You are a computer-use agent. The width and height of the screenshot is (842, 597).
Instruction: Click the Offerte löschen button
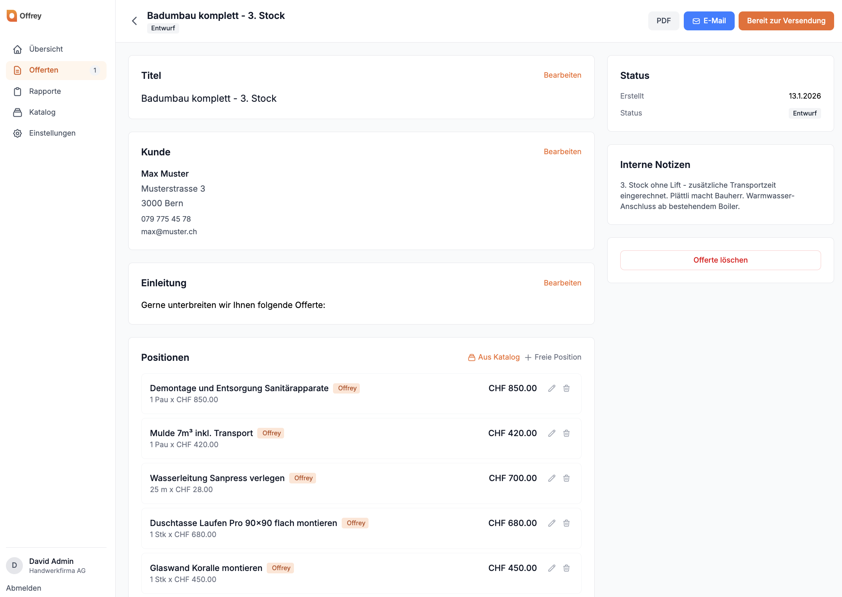coord(720,260)
